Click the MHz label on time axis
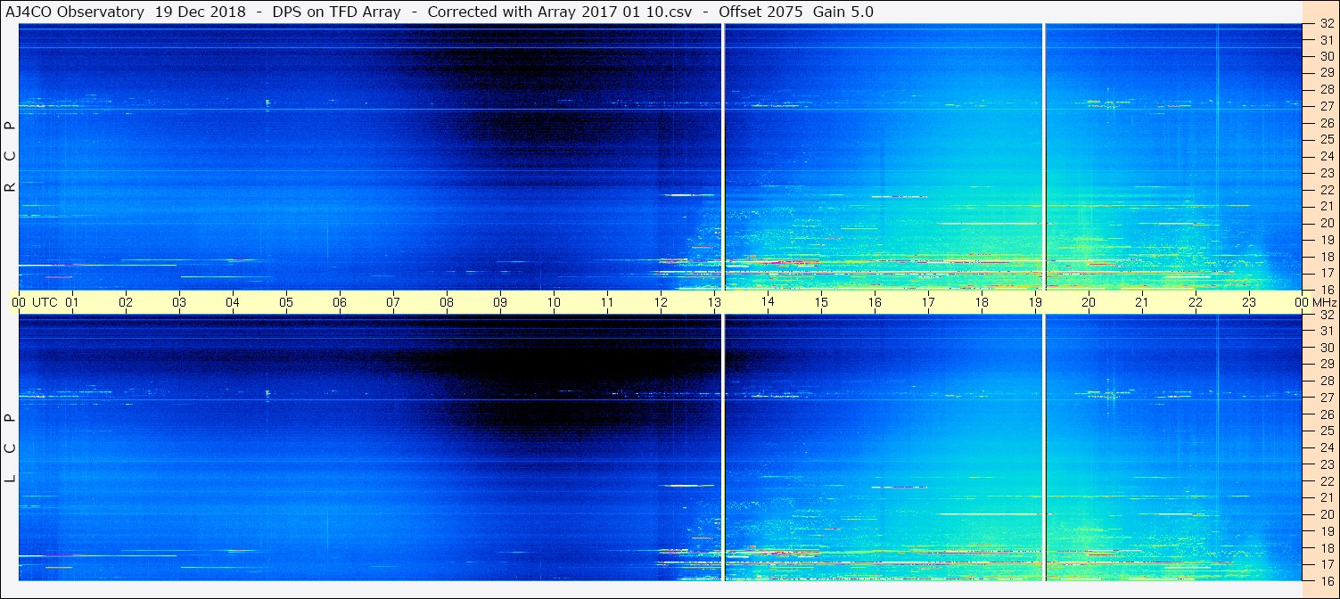The width and height of the screenshot is (1340, 599). [x=1324, y=302]
